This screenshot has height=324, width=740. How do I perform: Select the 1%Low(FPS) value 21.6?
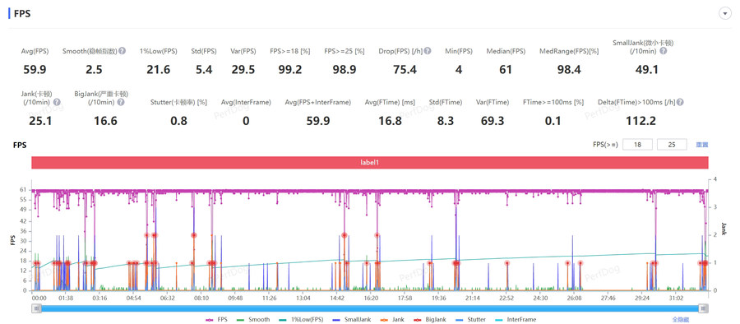coord(159,70)
